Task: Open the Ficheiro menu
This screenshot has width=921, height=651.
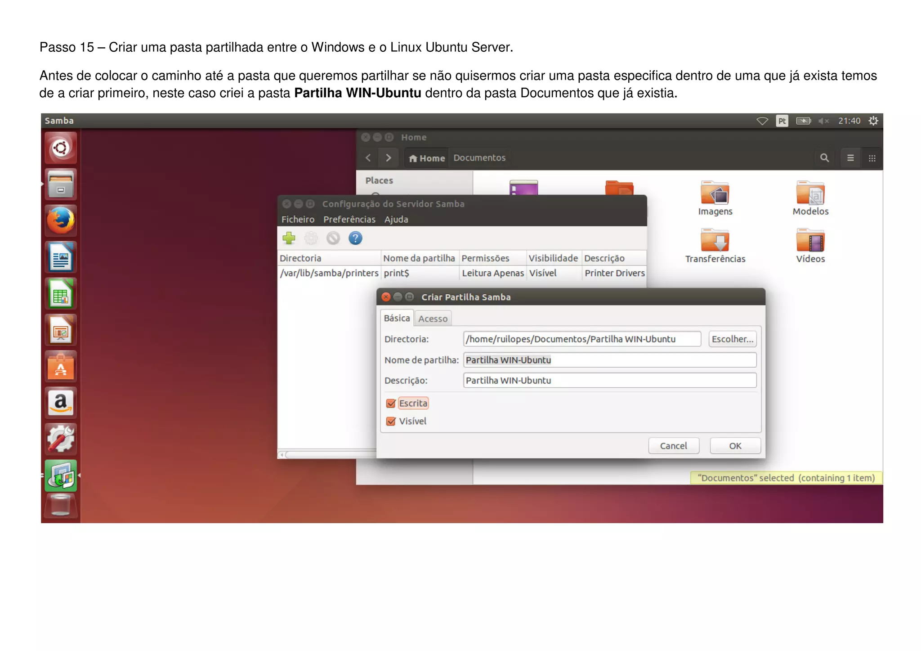Action: click(x=298, y=220)
